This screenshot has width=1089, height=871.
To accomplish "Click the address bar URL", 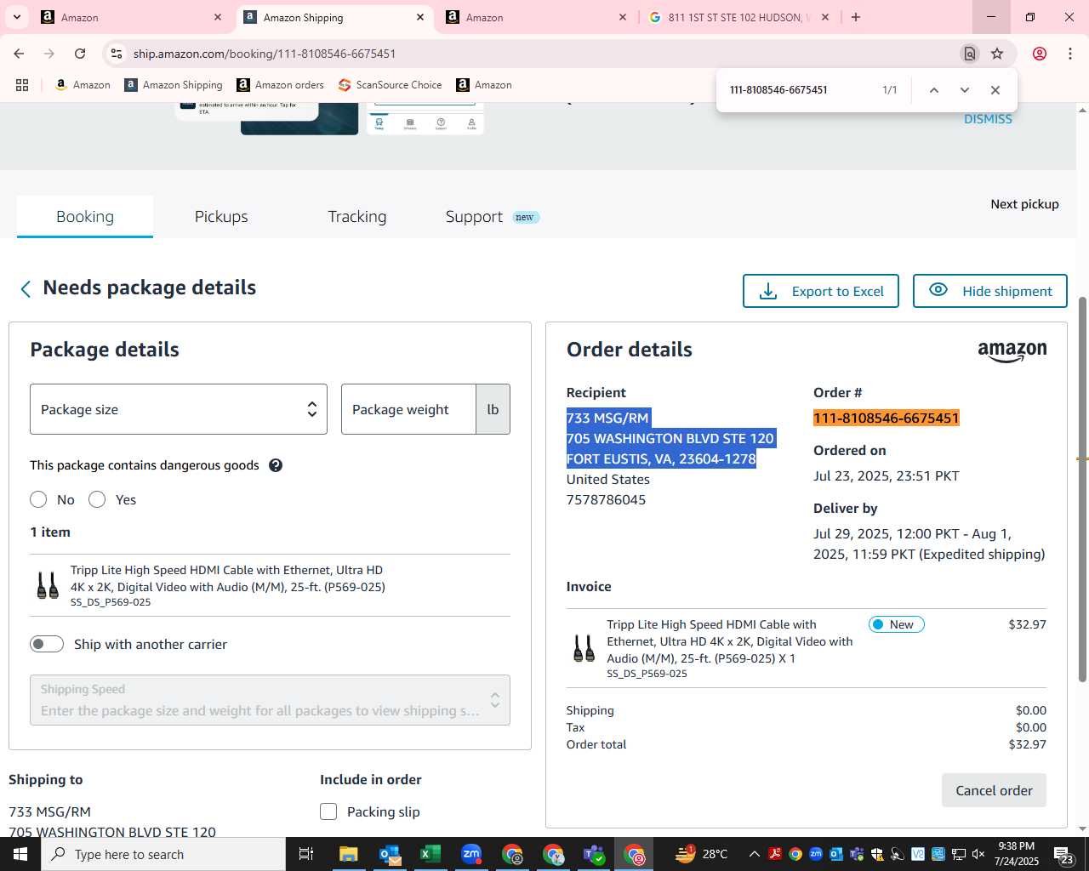I will point(265,54).
